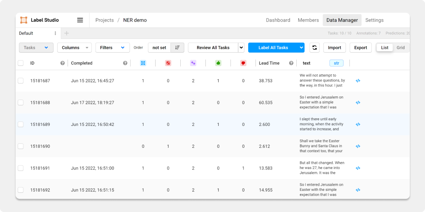Select the checkbox for task 15181688
425x212 pixels.
21,103
